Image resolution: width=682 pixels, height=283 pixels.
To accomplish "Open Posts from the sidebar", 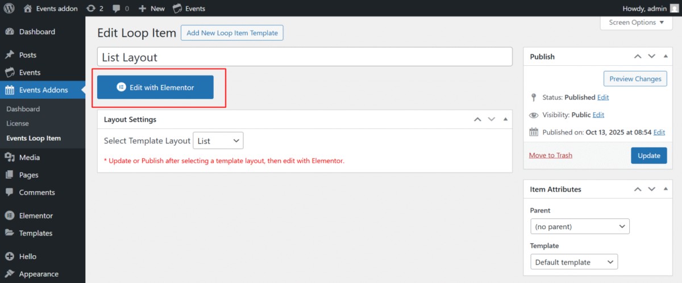I will tap(27, 55).
